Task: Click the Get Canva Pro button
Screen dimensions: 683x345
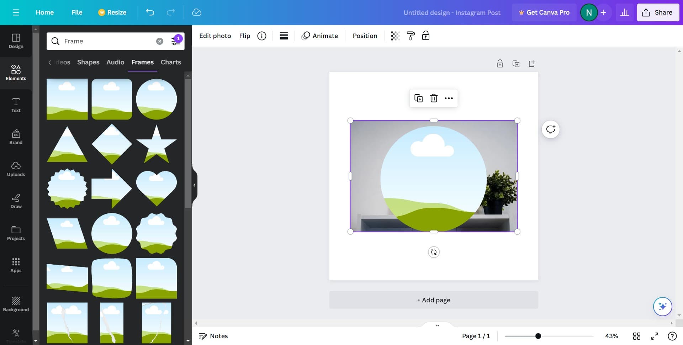Action: (x=544, y=12)
